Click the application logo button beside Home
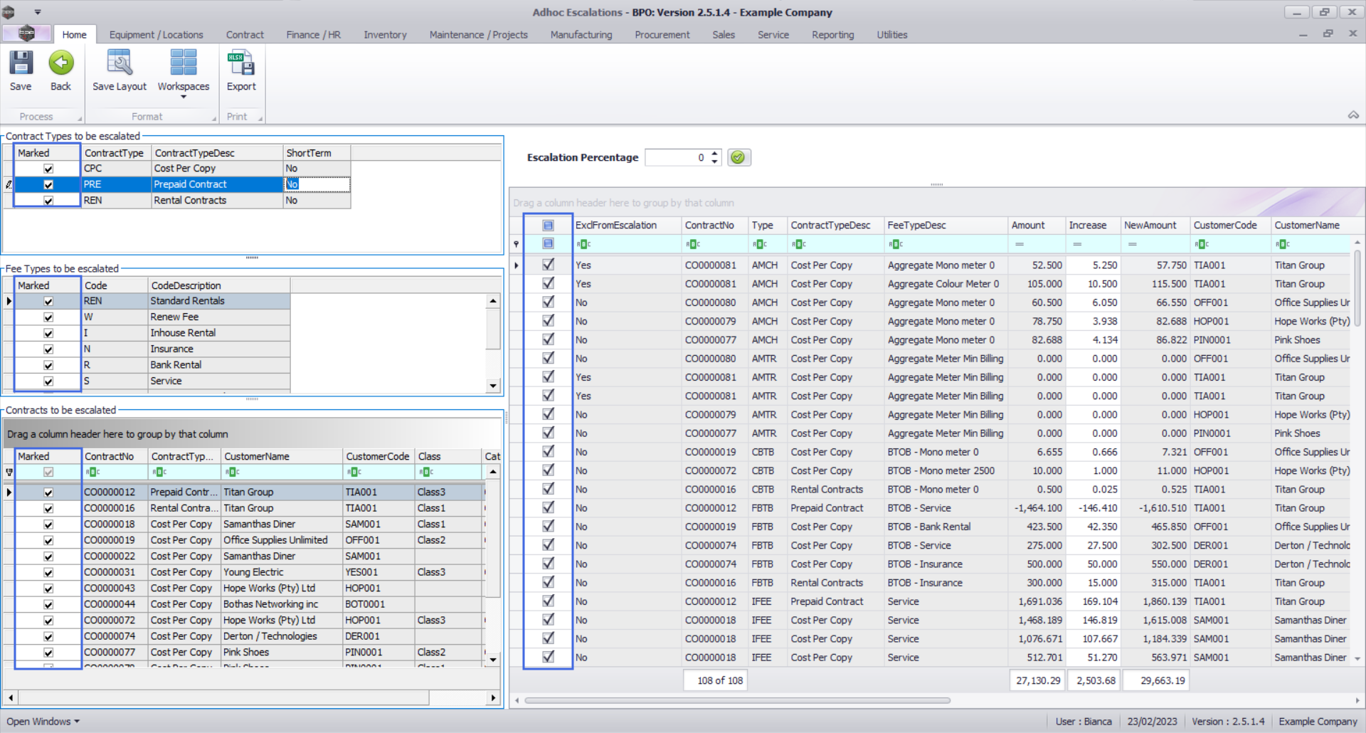Viewport: 1366px width, 733px height. click(26, 33)
